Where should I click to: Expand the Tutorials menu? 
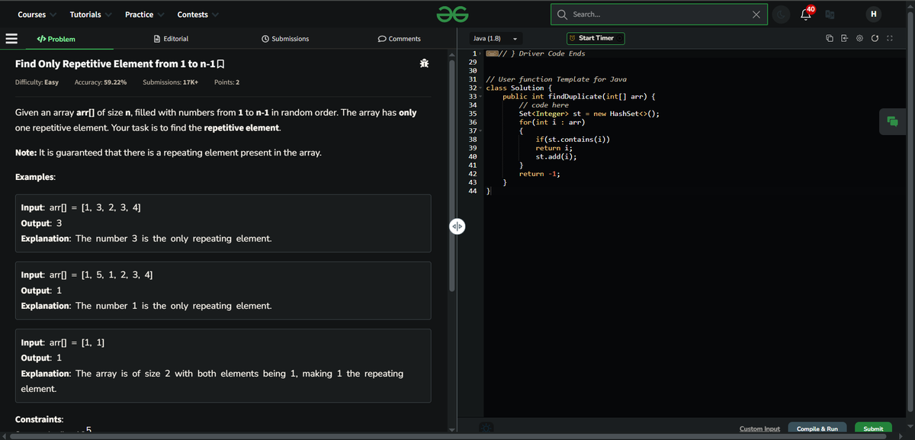point(91,14)
